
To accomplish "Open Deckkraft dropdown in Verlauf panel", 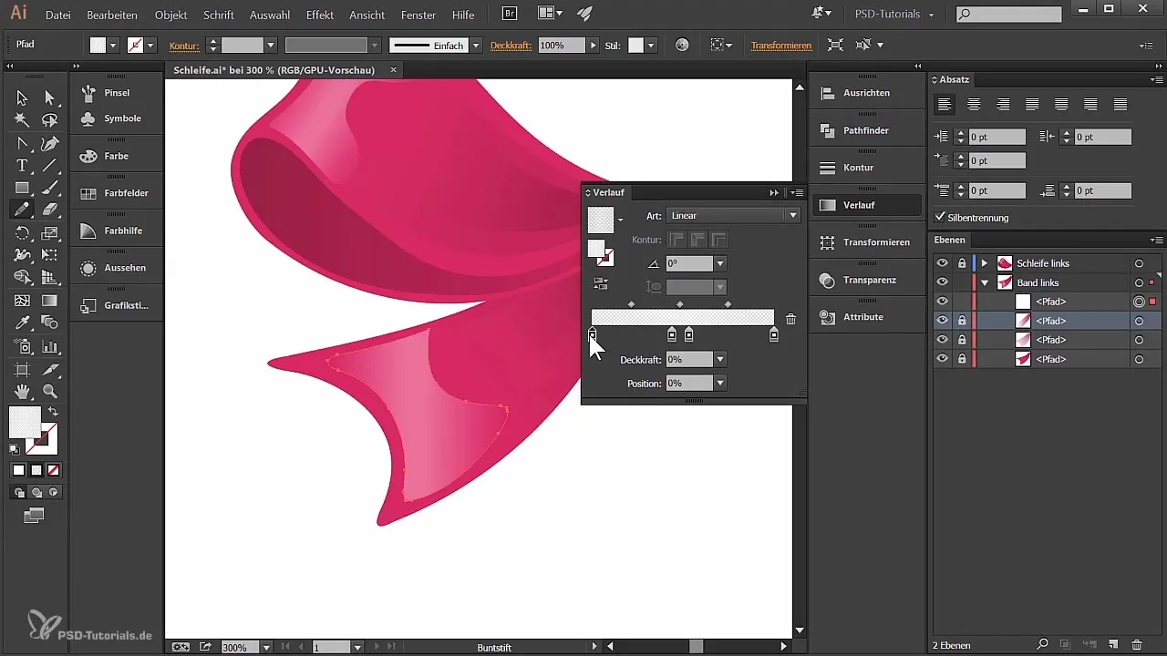I will coord(720,360).
